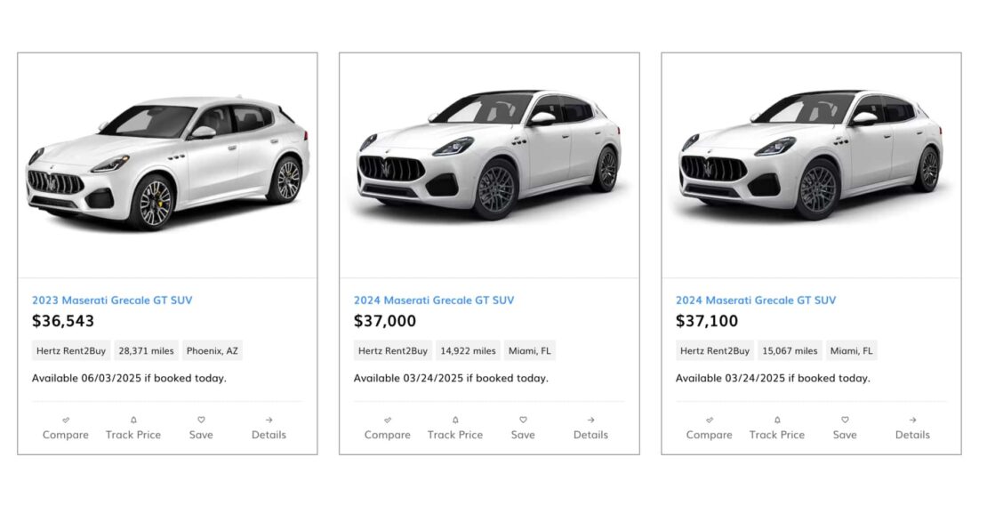Open Details arrow for the $36,543 listing
Viewport: 987px width, 513px height.
click(269, 420)
